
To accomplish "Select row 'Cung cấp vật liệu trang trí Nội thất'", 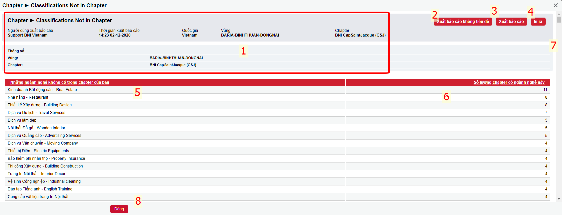I will pos(277,197).
